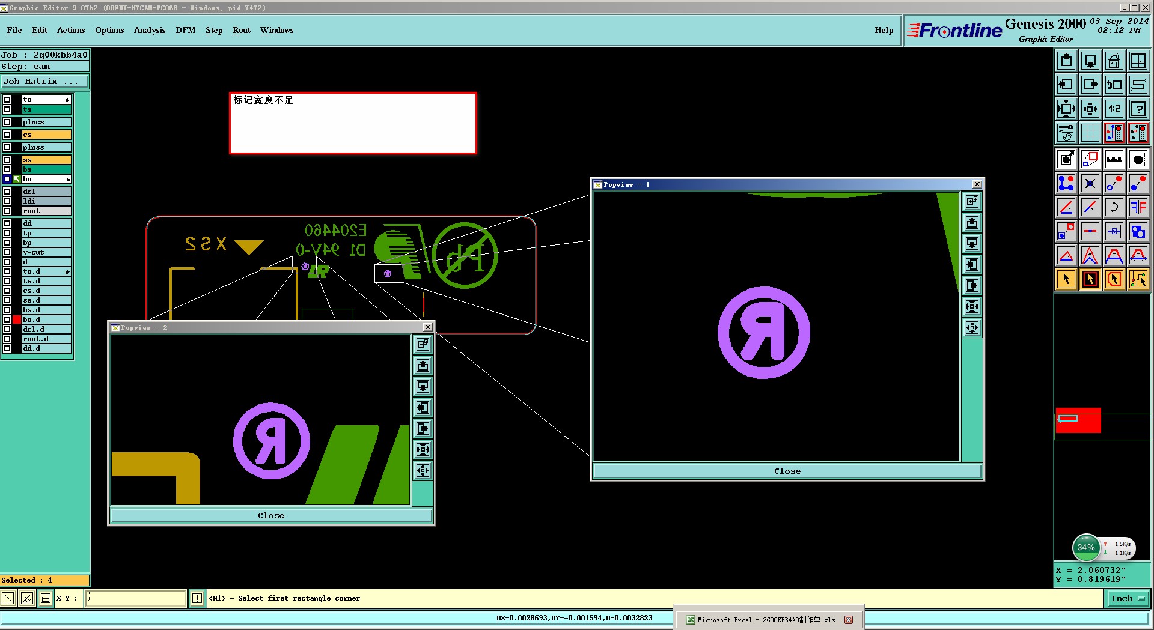Select the plain arrow pointer tool
This screenshot has height=630, width=1154.
pyautogui.click(x=1066, y=279)
